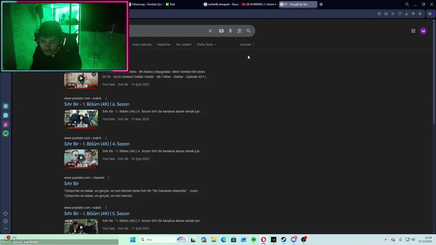Switch to butterfly bouquet Google tab
This screenshot has width=436, height=245.
pos(221,4)
